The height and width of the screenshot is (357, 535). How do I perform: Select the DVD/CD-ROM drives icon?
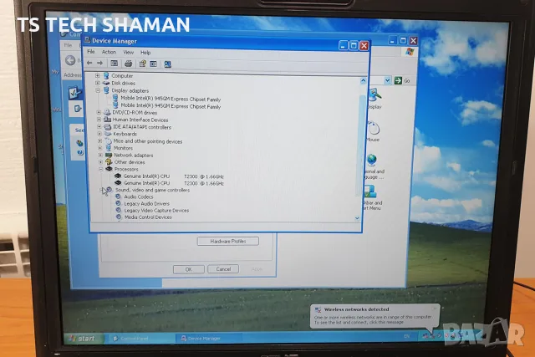coord(107,112)
